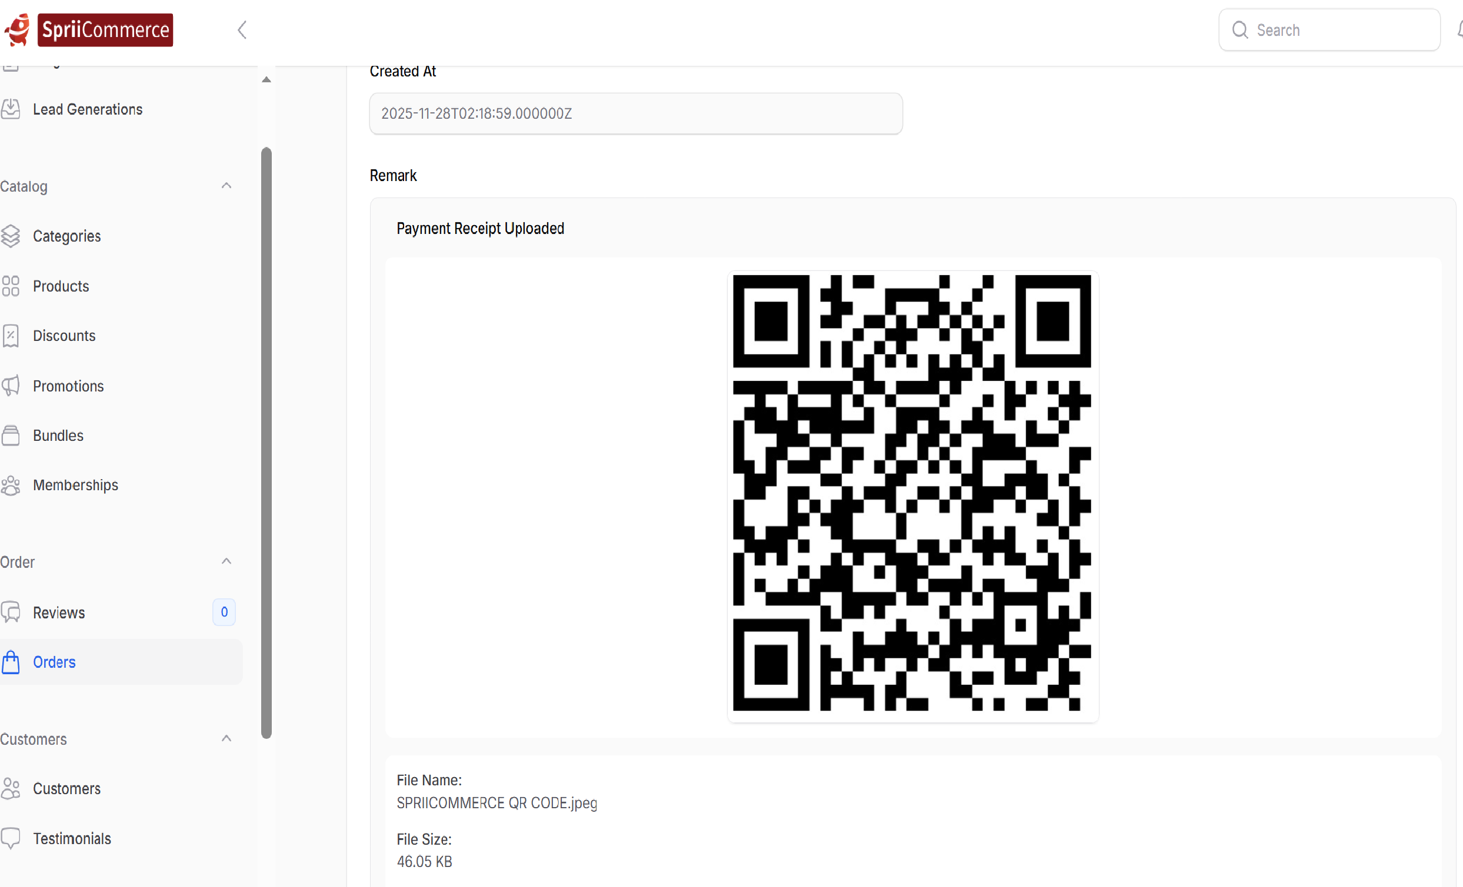Viewport: 1463px width, 887px height.
Task: Collapse the Customers section chevron
Action: coord(226,739)
